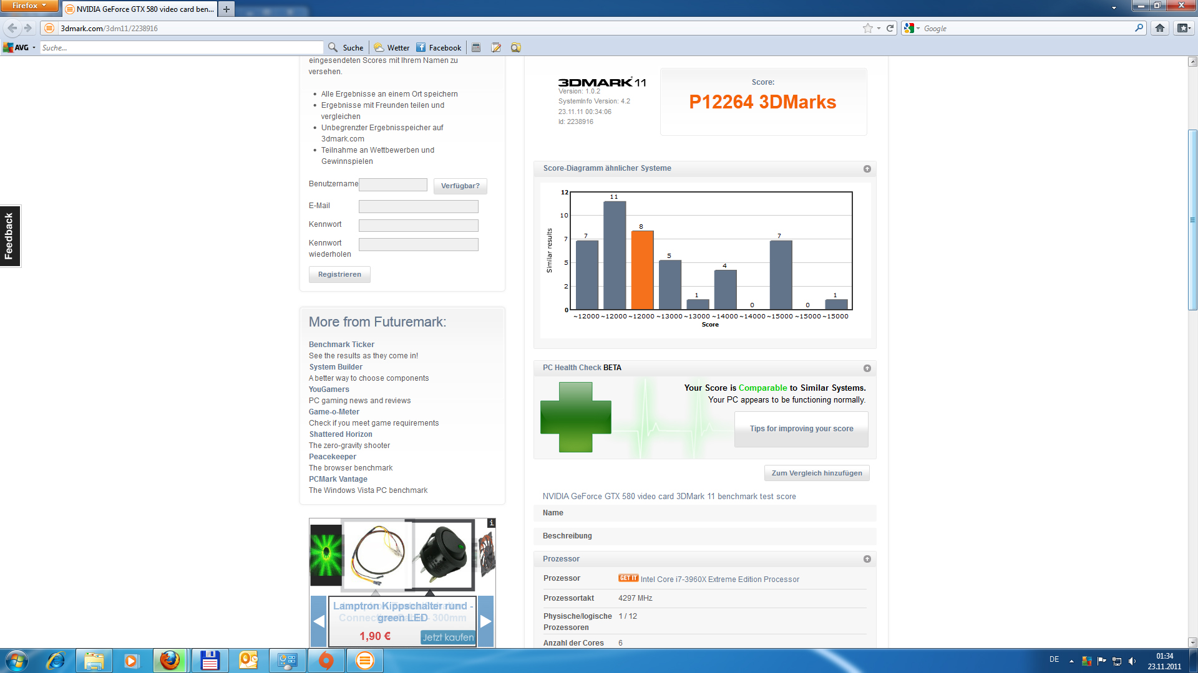Viewport: 1198px width, 673px height.
Task: Open the AVG toolbar folder search icon
Action: pyautogui.click(x=515, y=47)
